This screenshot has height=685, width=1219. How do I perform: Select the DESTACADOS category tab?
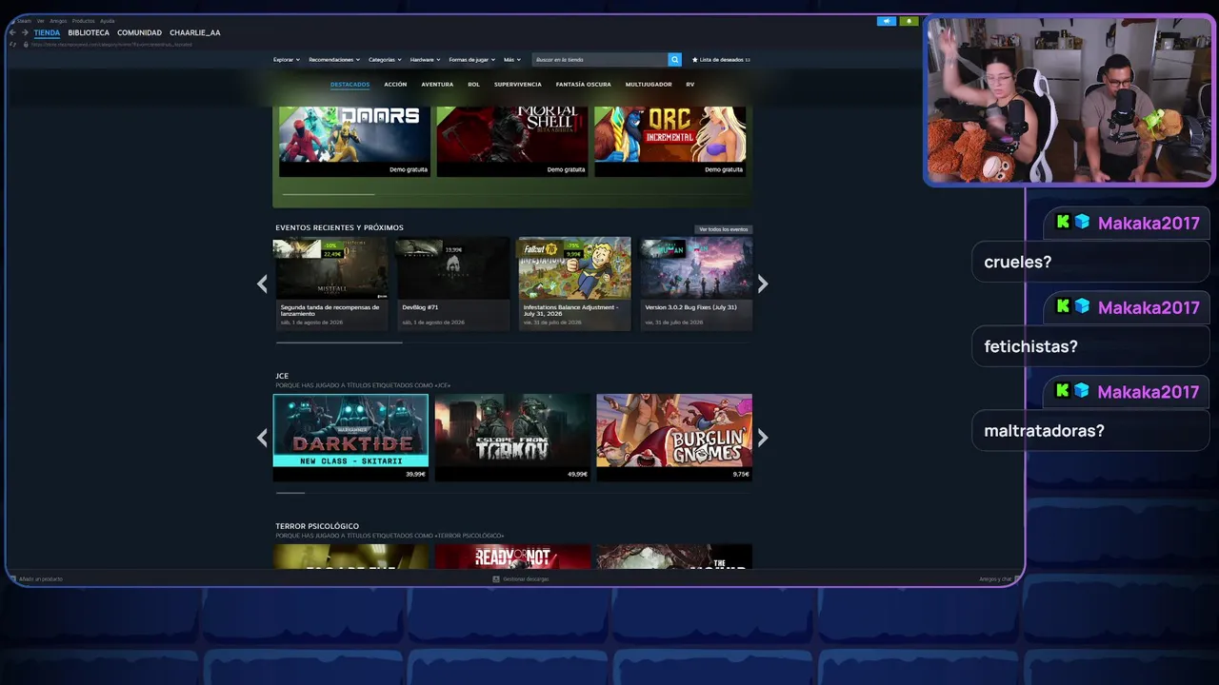(x=350, y=85)
